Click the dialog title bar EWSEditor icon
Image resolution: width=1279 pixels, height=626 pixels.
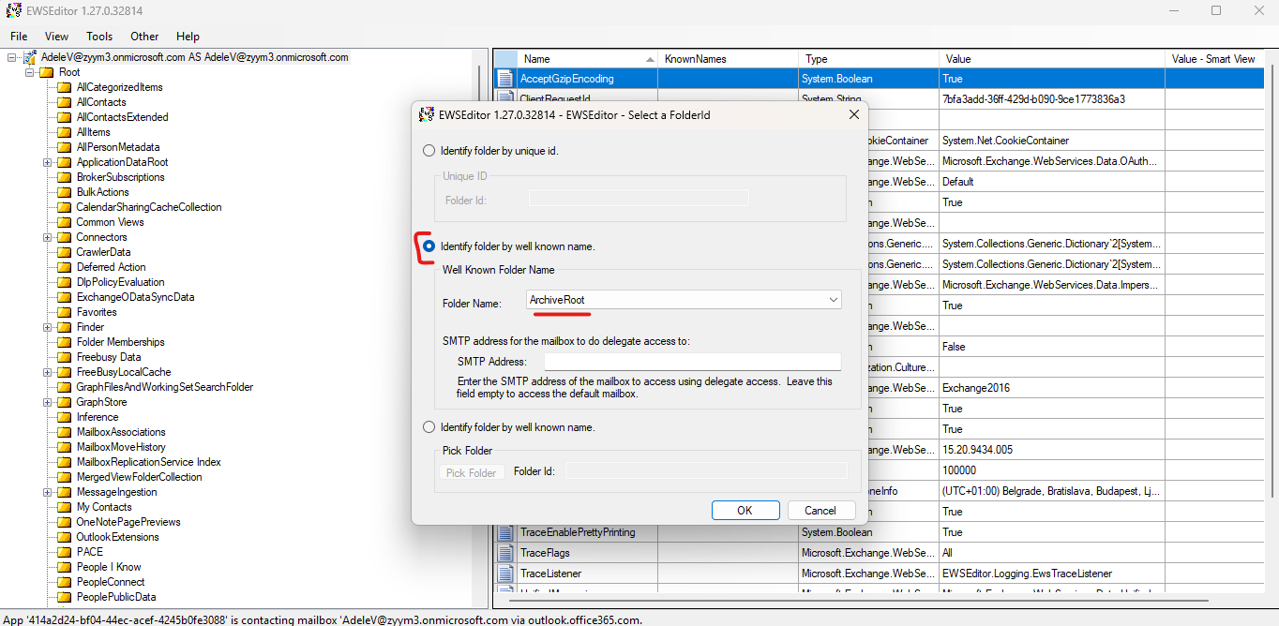pyautogui.click(x=426, y=114)
